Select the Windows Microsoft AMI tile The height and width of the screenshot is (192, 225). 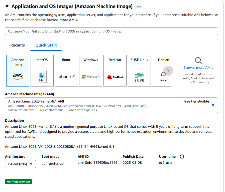pos(90,70)
